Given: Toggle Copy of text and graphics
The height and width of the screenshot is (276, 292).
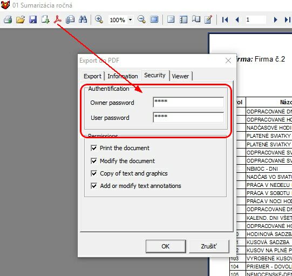Looking at the screenshot, I should 94,173.
